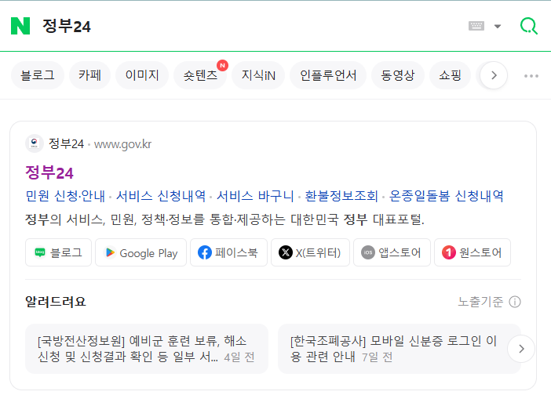Open the www.gov.kr URL link
Image resolution: width=551 pixels, height=406 pixels.
pos(122,144)
